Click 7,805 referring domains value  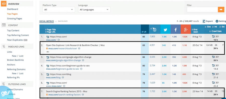[x=152, y=37]
